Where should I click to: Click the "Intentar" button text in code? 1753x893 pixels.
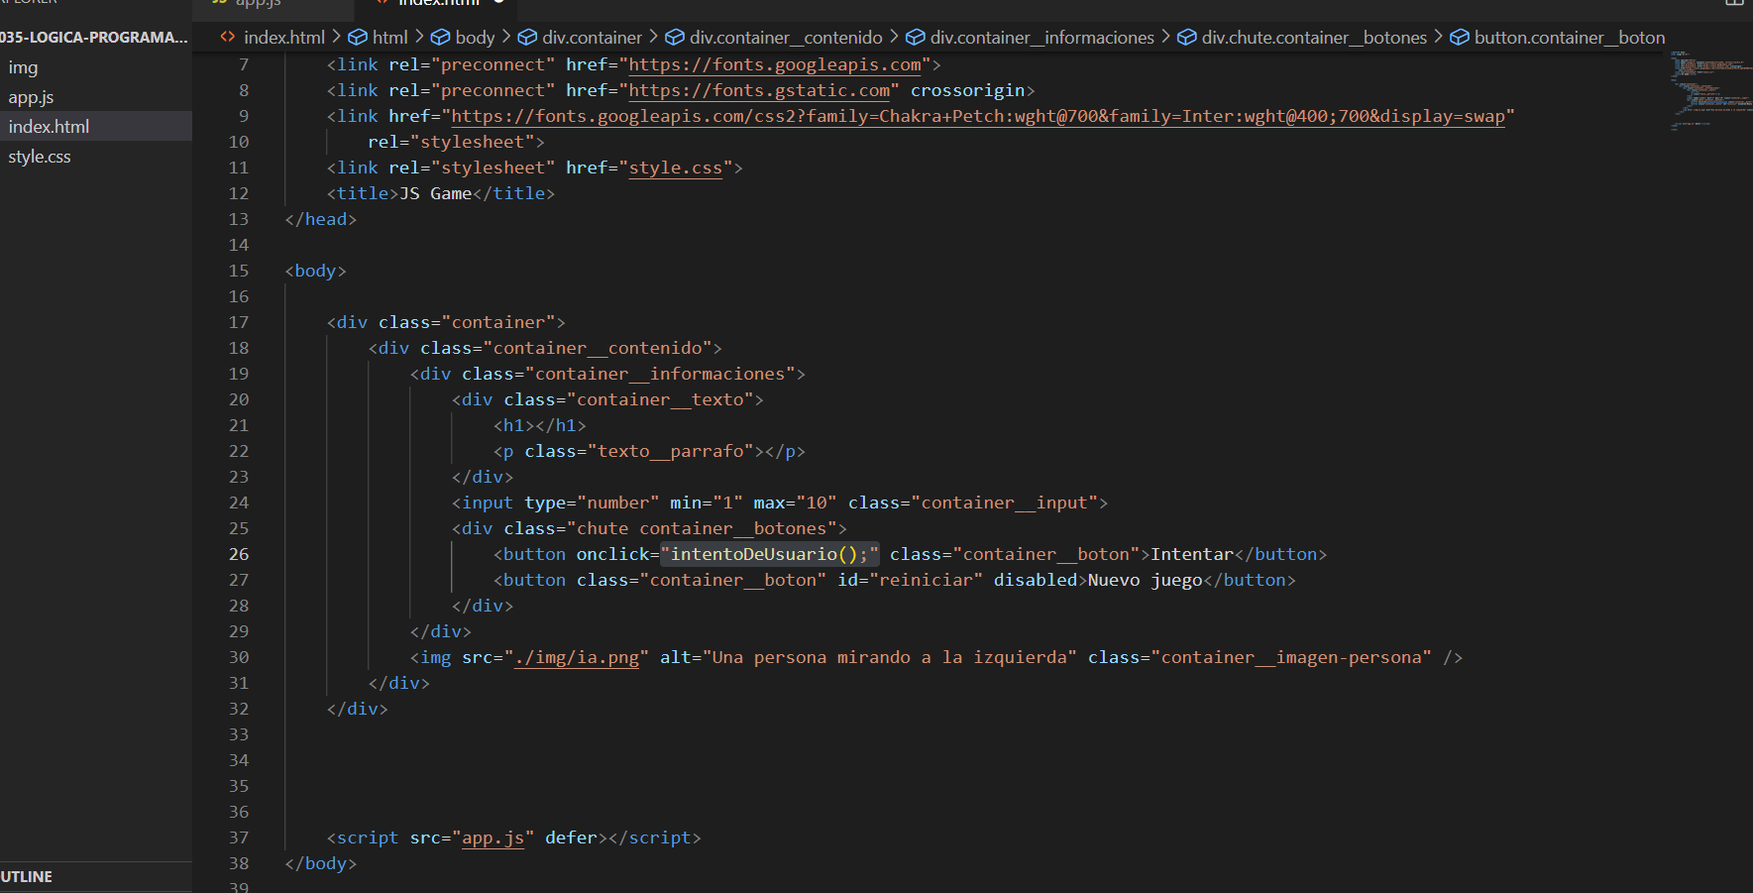click(1192, 554)
